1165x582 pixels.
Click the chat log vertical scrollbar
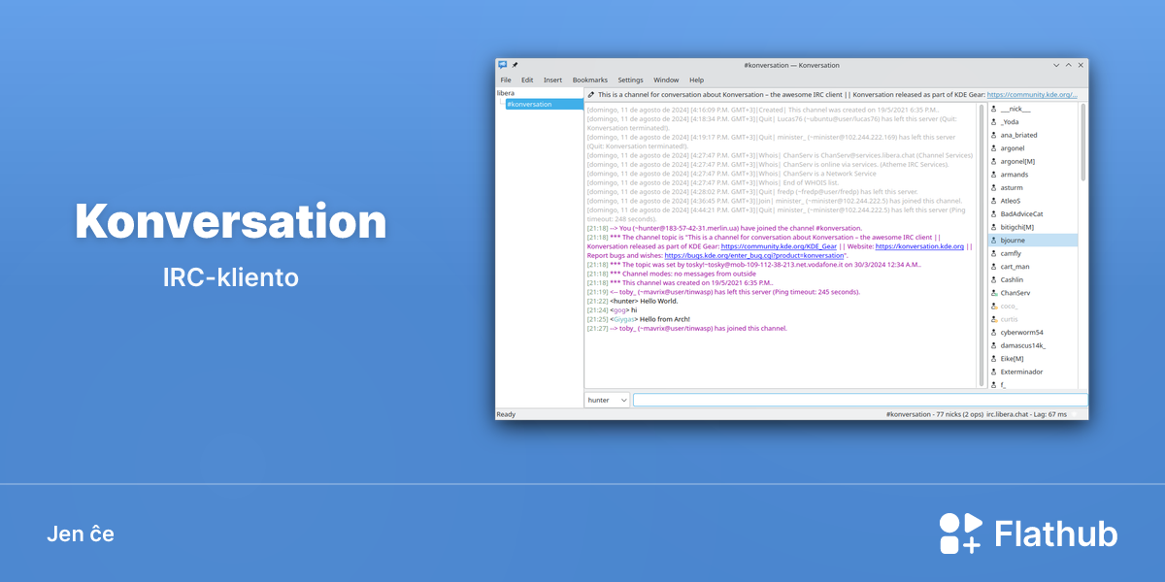point(982,244)
